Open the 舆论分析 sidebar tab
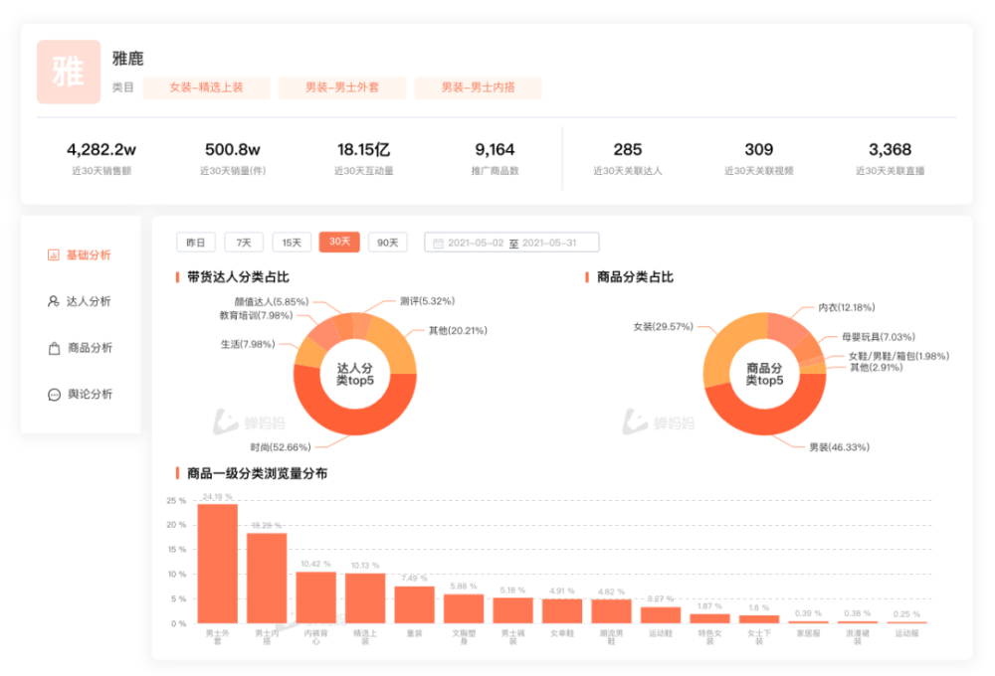The height and width of the screenshot is (676, 995). 80,394
